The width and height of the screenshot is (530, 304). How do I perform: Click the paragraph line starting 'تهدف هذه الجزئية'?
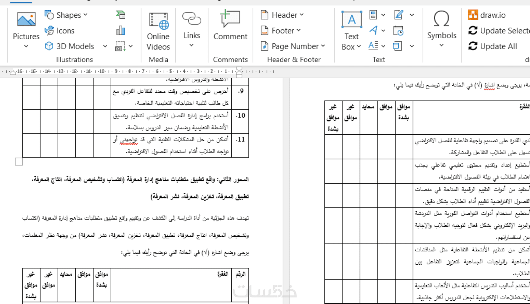(136, 218)
